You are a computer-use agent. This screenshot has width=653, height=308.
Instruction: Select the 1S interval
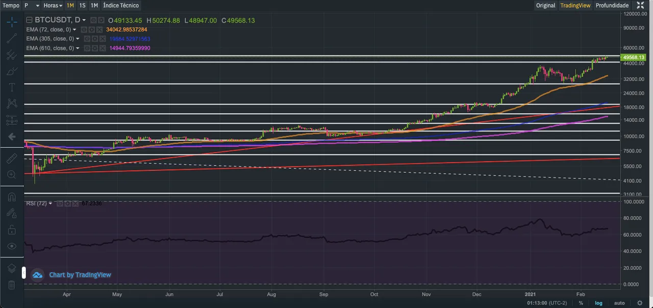click(82, 5)
